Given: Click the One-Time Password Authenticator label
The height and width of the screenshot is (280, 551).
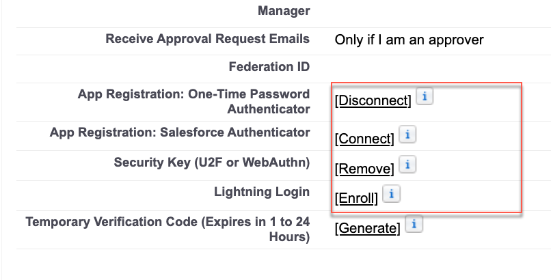Looking at the screenshot, I should pos(194,101).
